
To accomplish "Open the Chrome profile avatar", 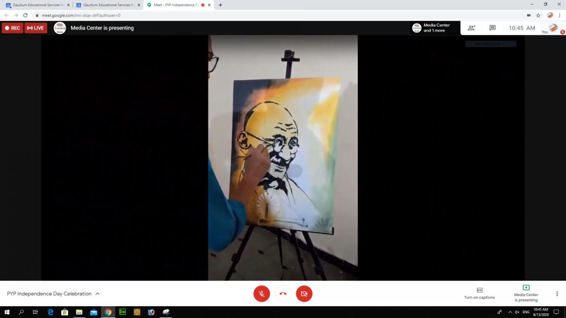I will (550, 15).
